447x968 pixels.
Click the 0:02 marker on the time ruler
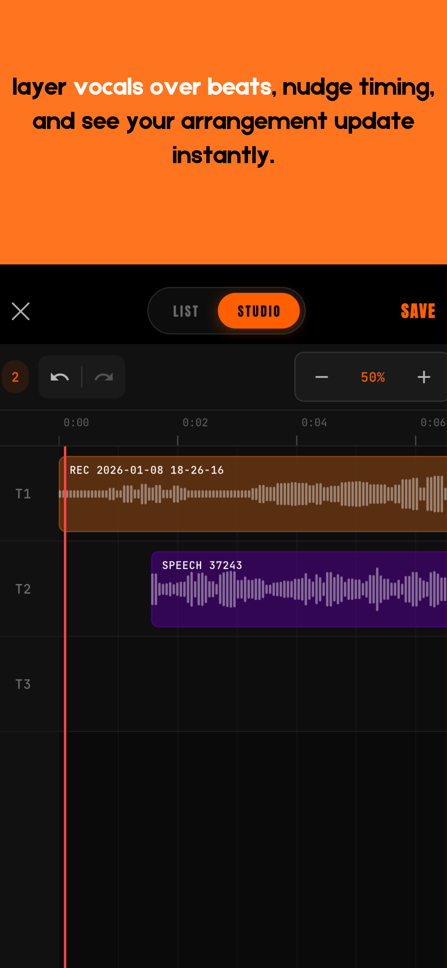(x=195, y=423)
